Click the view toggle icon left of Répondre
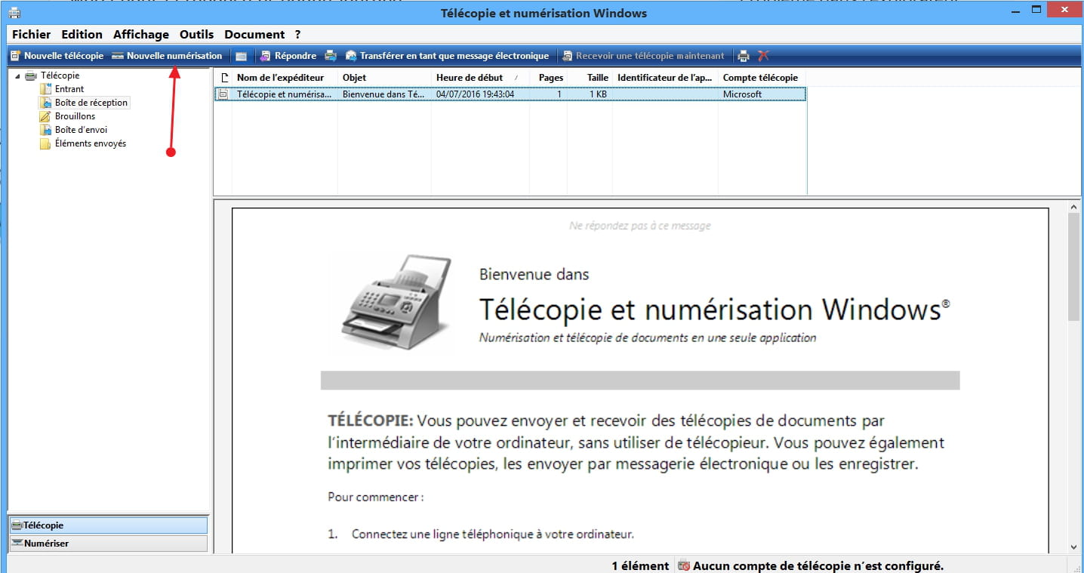This screenshot has width=1084, height=573. point(241,56)
